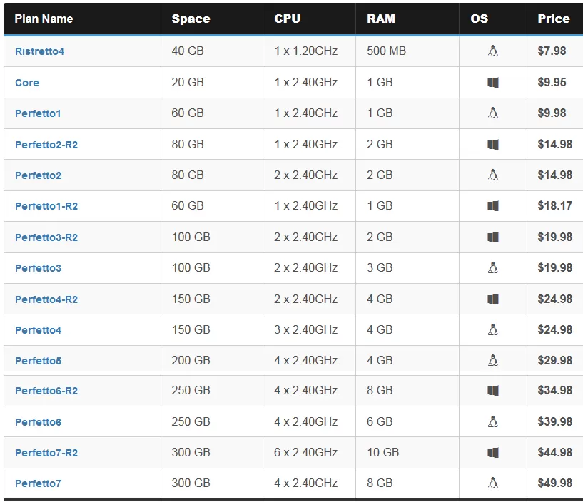The height and width of the screenshot is (502, 583).
Task: Open the Perfetto6 plan link
Action: 38,422
